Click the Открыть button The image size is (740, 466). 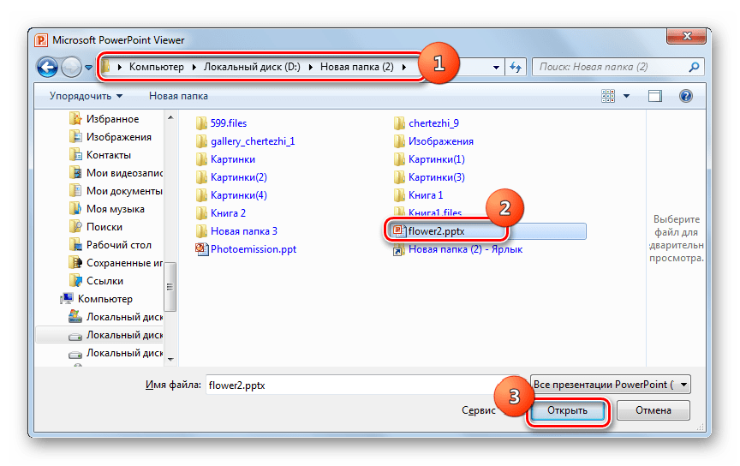[x=567, y=410]
